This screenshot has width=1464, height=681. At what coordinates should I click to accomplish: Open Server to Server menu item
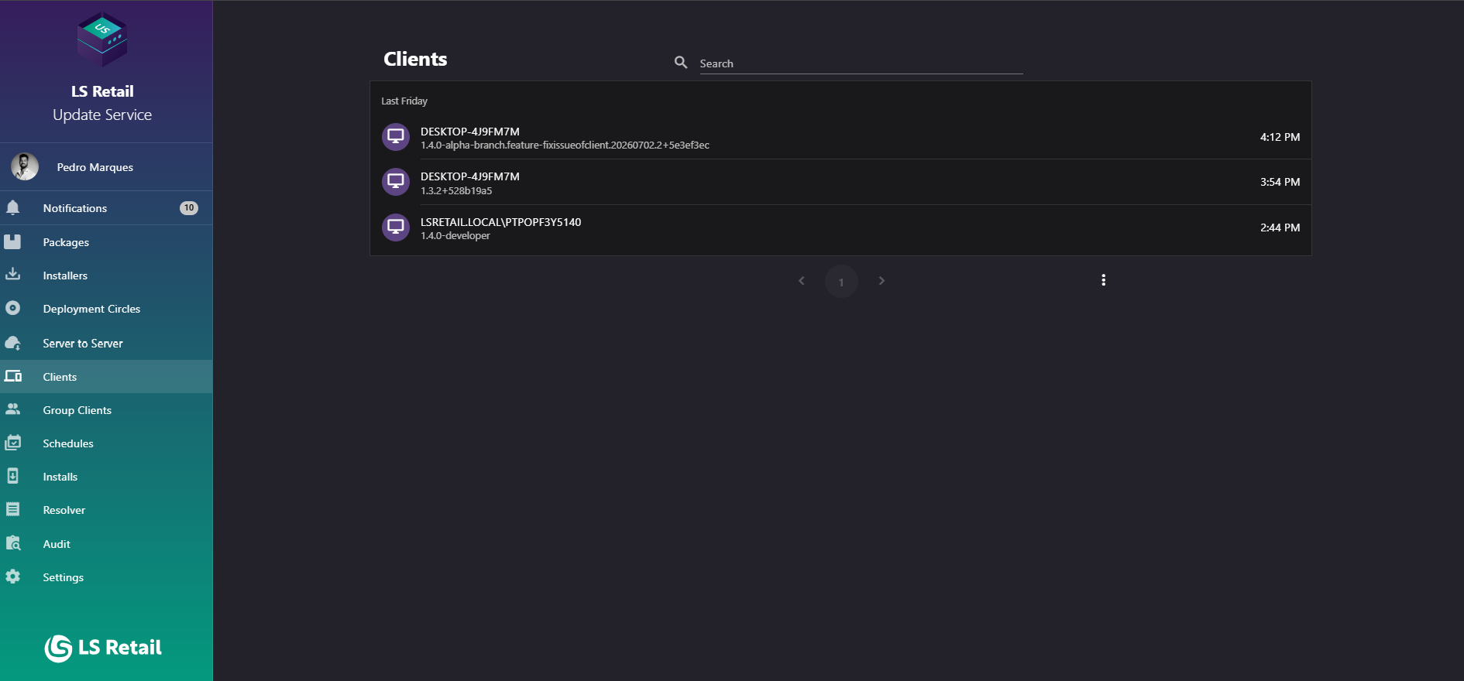click(106, 343)
